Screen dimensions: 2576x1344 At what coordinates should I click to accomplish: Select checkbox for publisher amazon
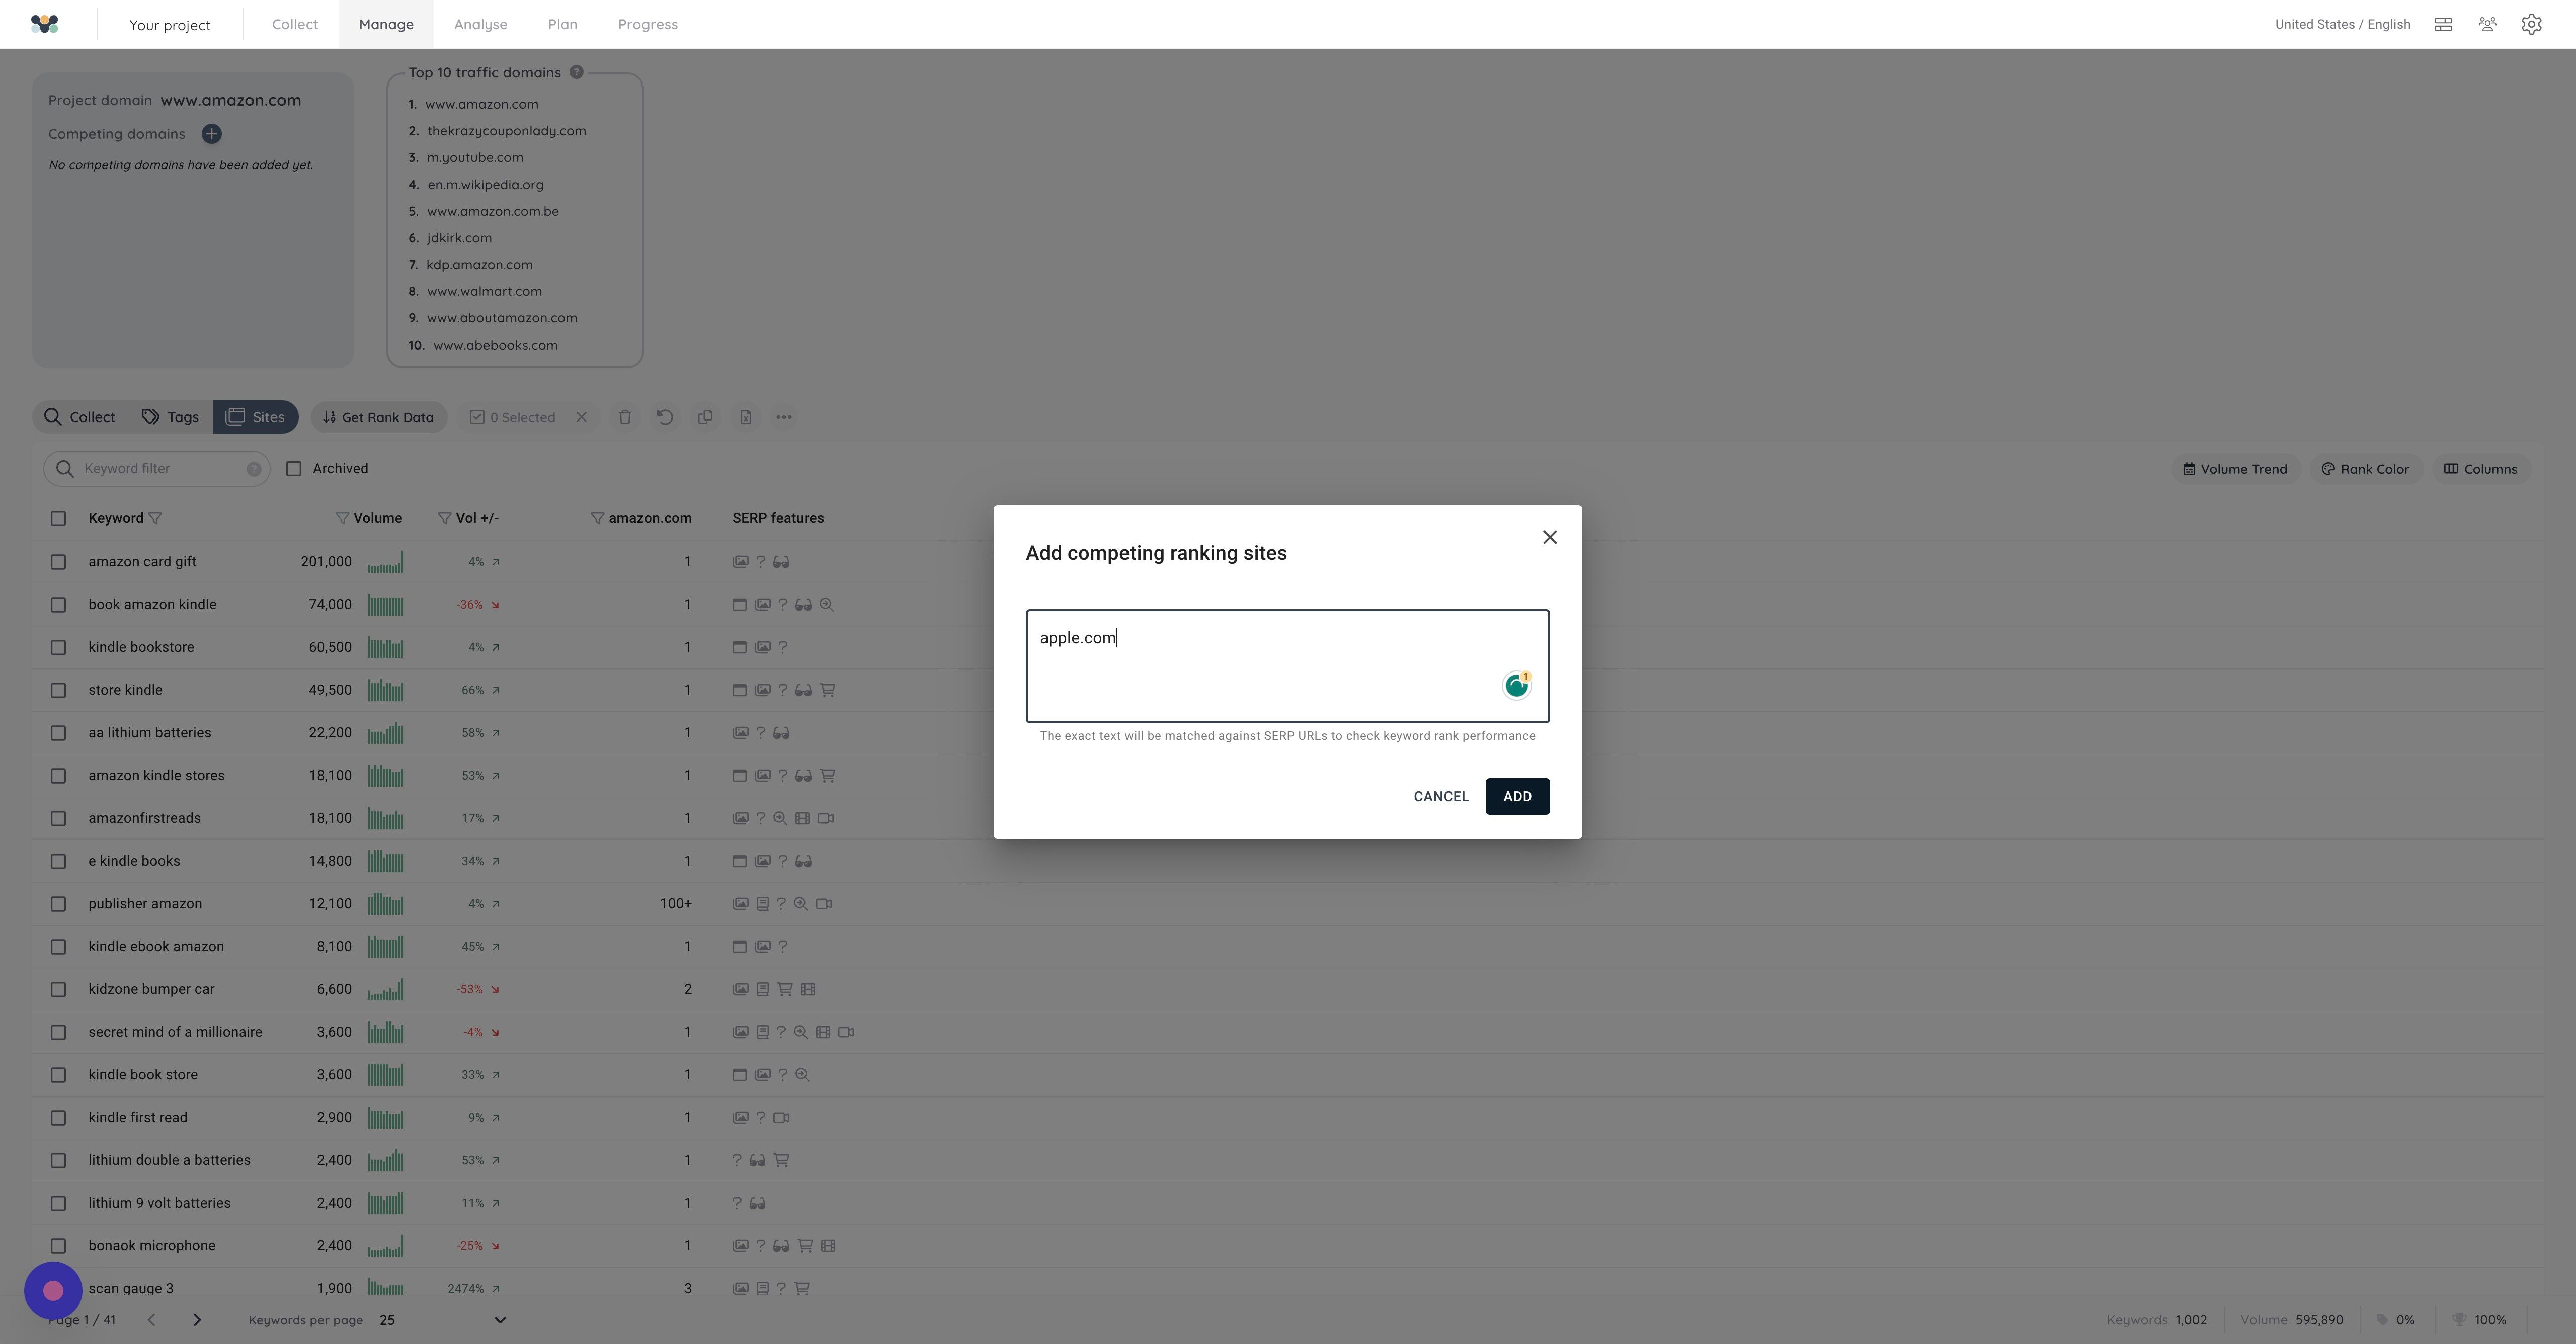coord(58,904)
